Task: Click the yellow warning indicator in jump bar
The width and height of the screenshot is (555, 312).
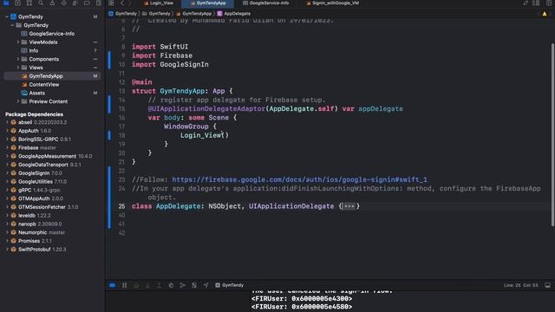Action: [x=545, y=14]
